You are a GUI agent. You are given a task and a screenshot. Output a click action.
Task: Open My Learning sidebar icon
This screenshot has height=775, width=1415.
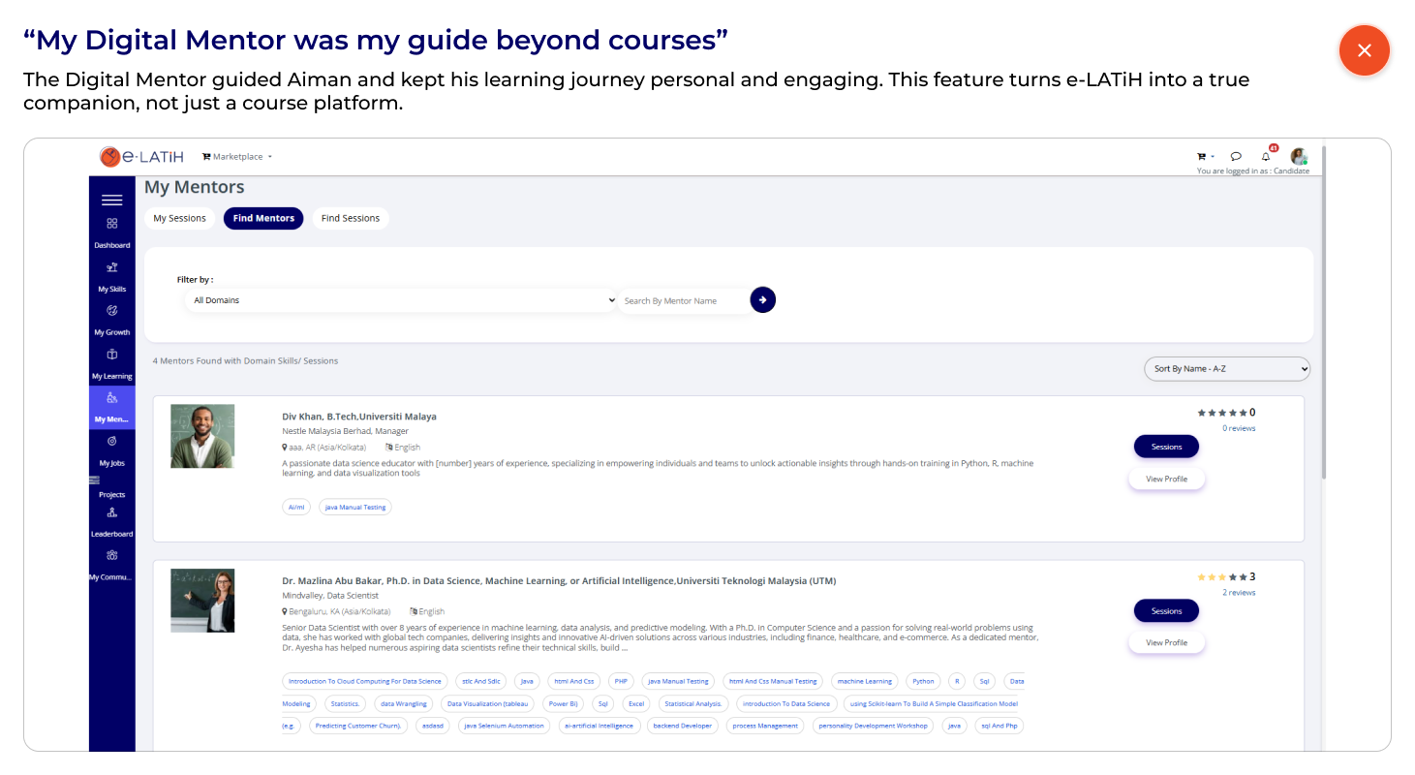(112, 363)
